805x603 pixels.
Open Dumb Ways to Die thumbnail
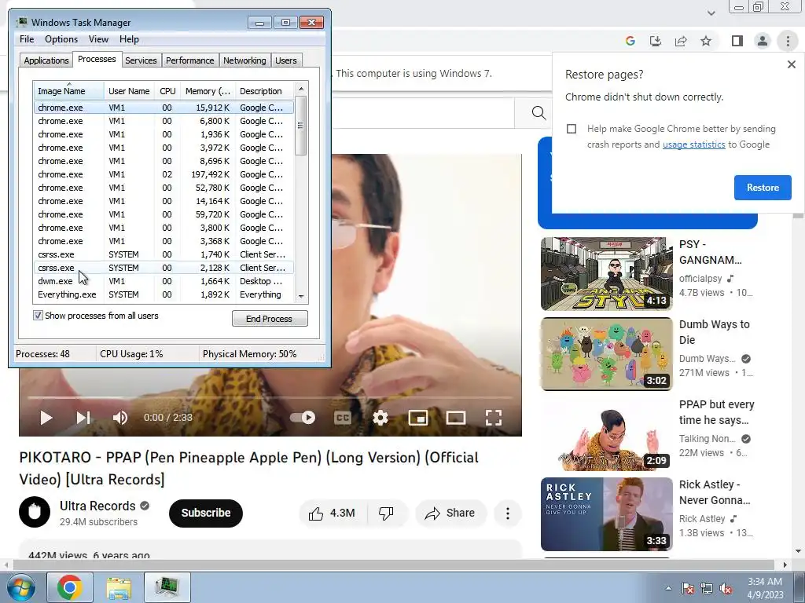click(x=606, y=354)
